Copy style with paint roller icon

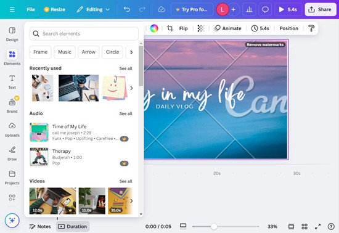point(311,28)
